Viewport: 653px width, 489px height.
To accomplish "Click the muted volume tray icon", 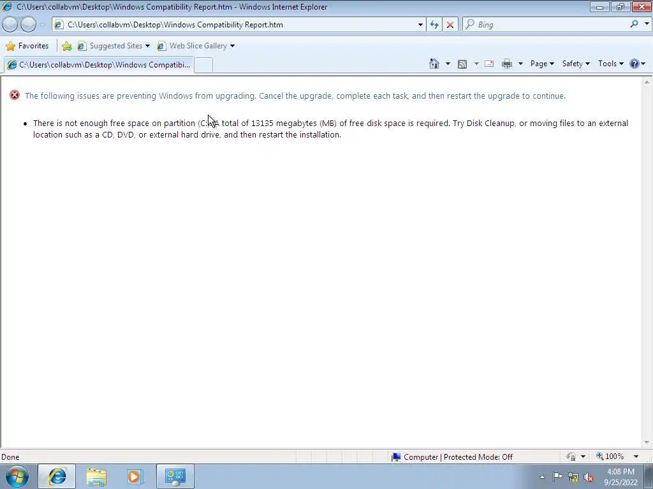I will [x=589, y=478].
